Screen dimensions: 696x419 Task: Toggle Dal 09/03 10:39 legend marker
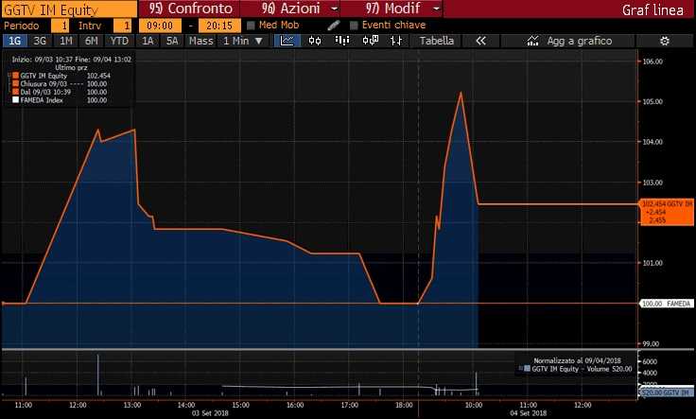15,92
